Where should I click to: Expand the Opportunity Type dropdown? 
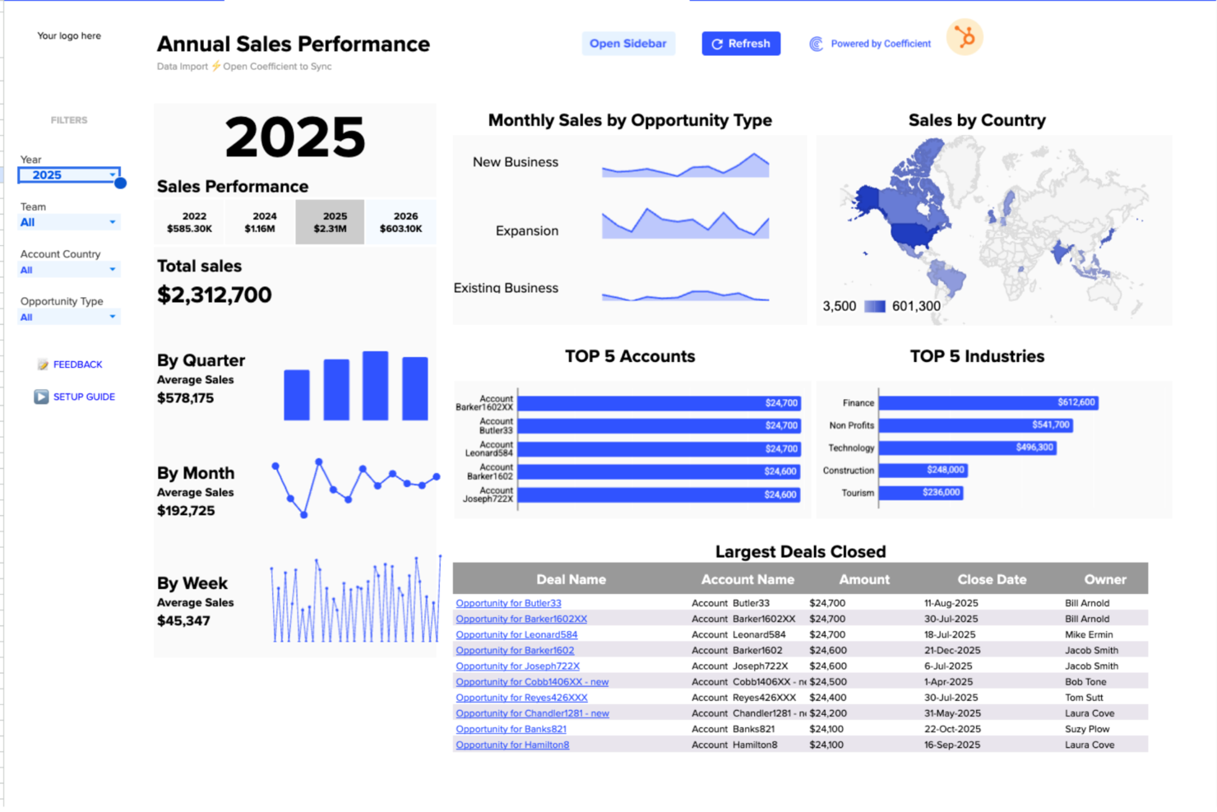tap(68, 317)
